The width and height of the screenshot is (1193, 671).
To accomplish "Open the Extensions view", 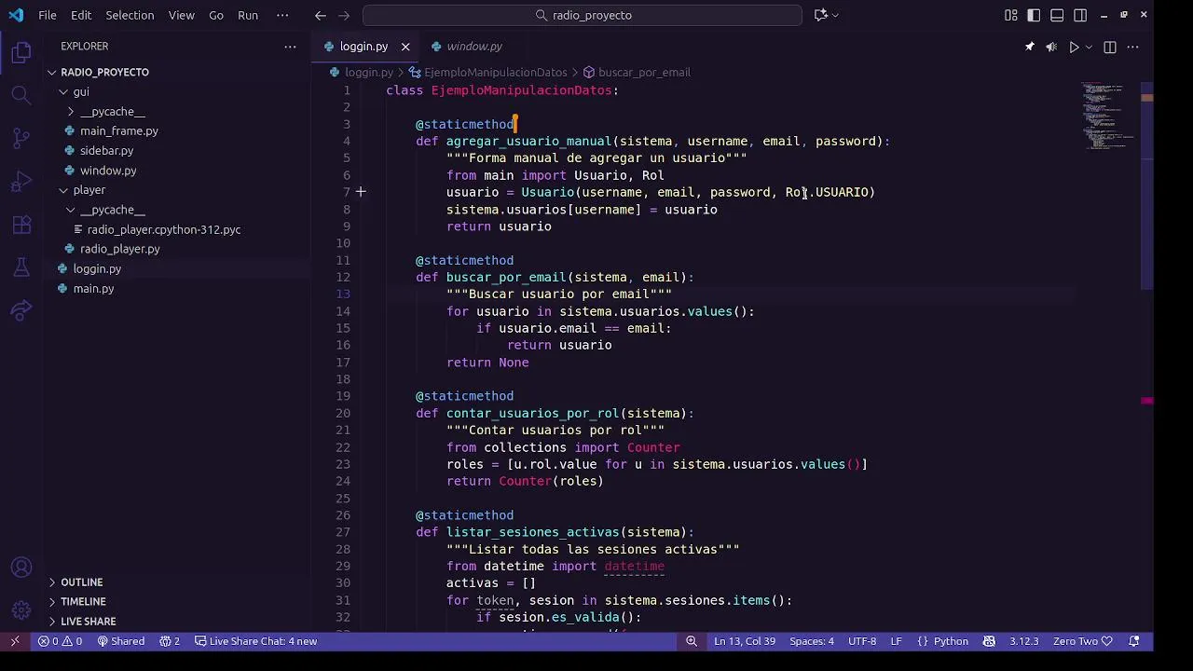I will pos(21,225).
